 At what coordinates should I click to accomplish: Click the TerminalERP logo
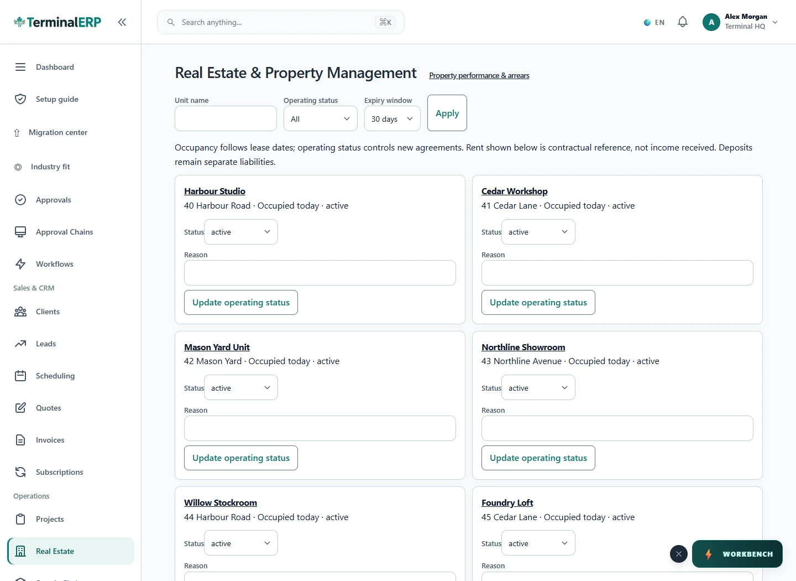pos(57,22)
